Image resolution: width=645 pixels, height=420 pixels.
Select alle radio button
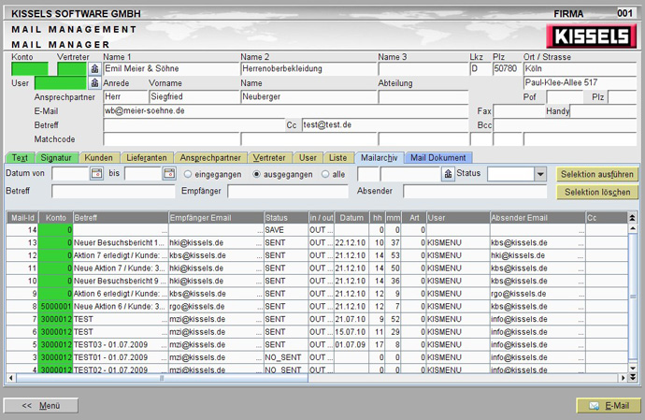pos(325,174)
